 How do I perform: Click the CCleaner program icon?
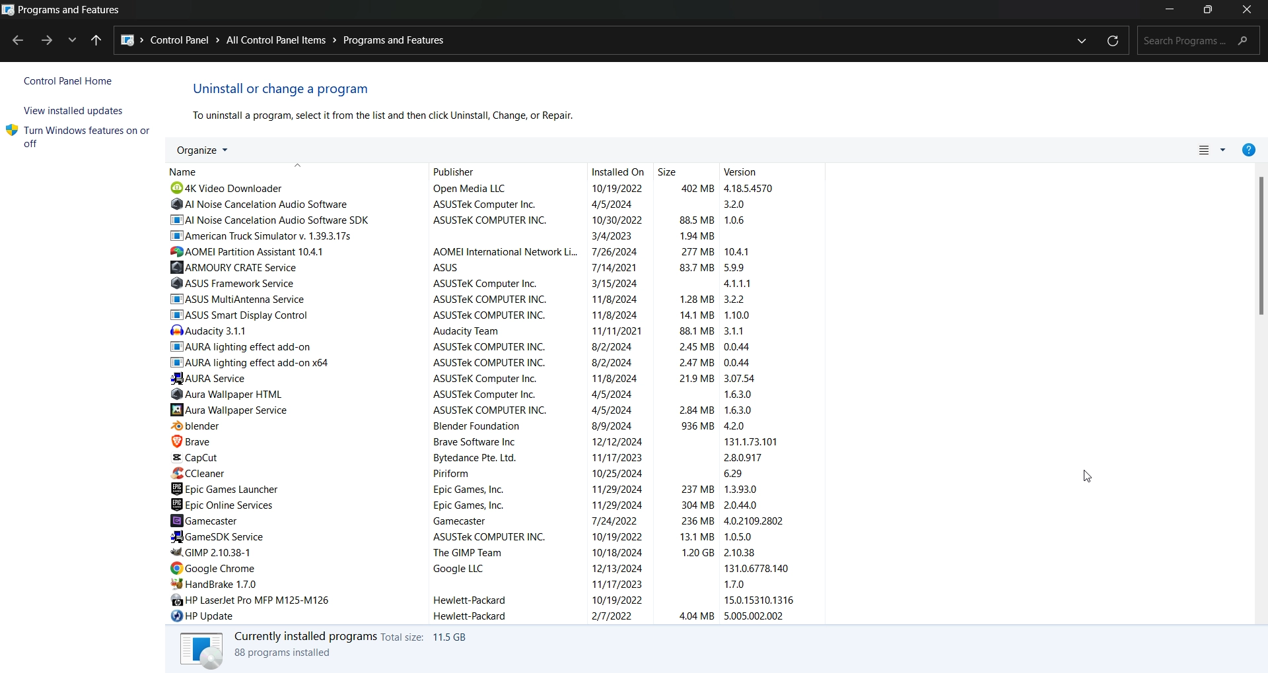(x=176, y=473)
